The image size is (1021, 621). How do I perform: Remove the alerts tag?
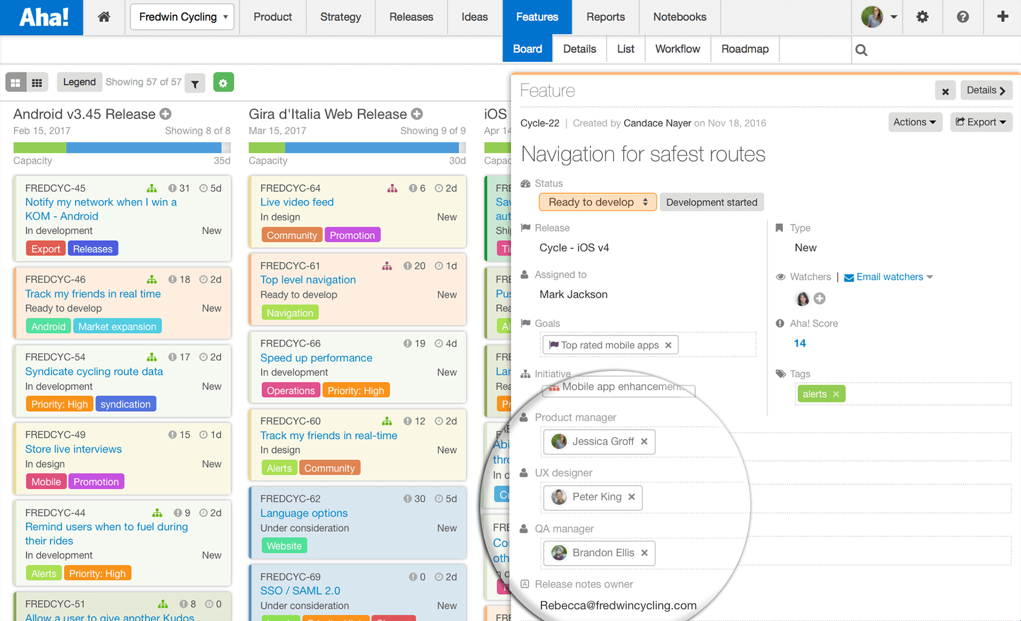pos(836,394)
